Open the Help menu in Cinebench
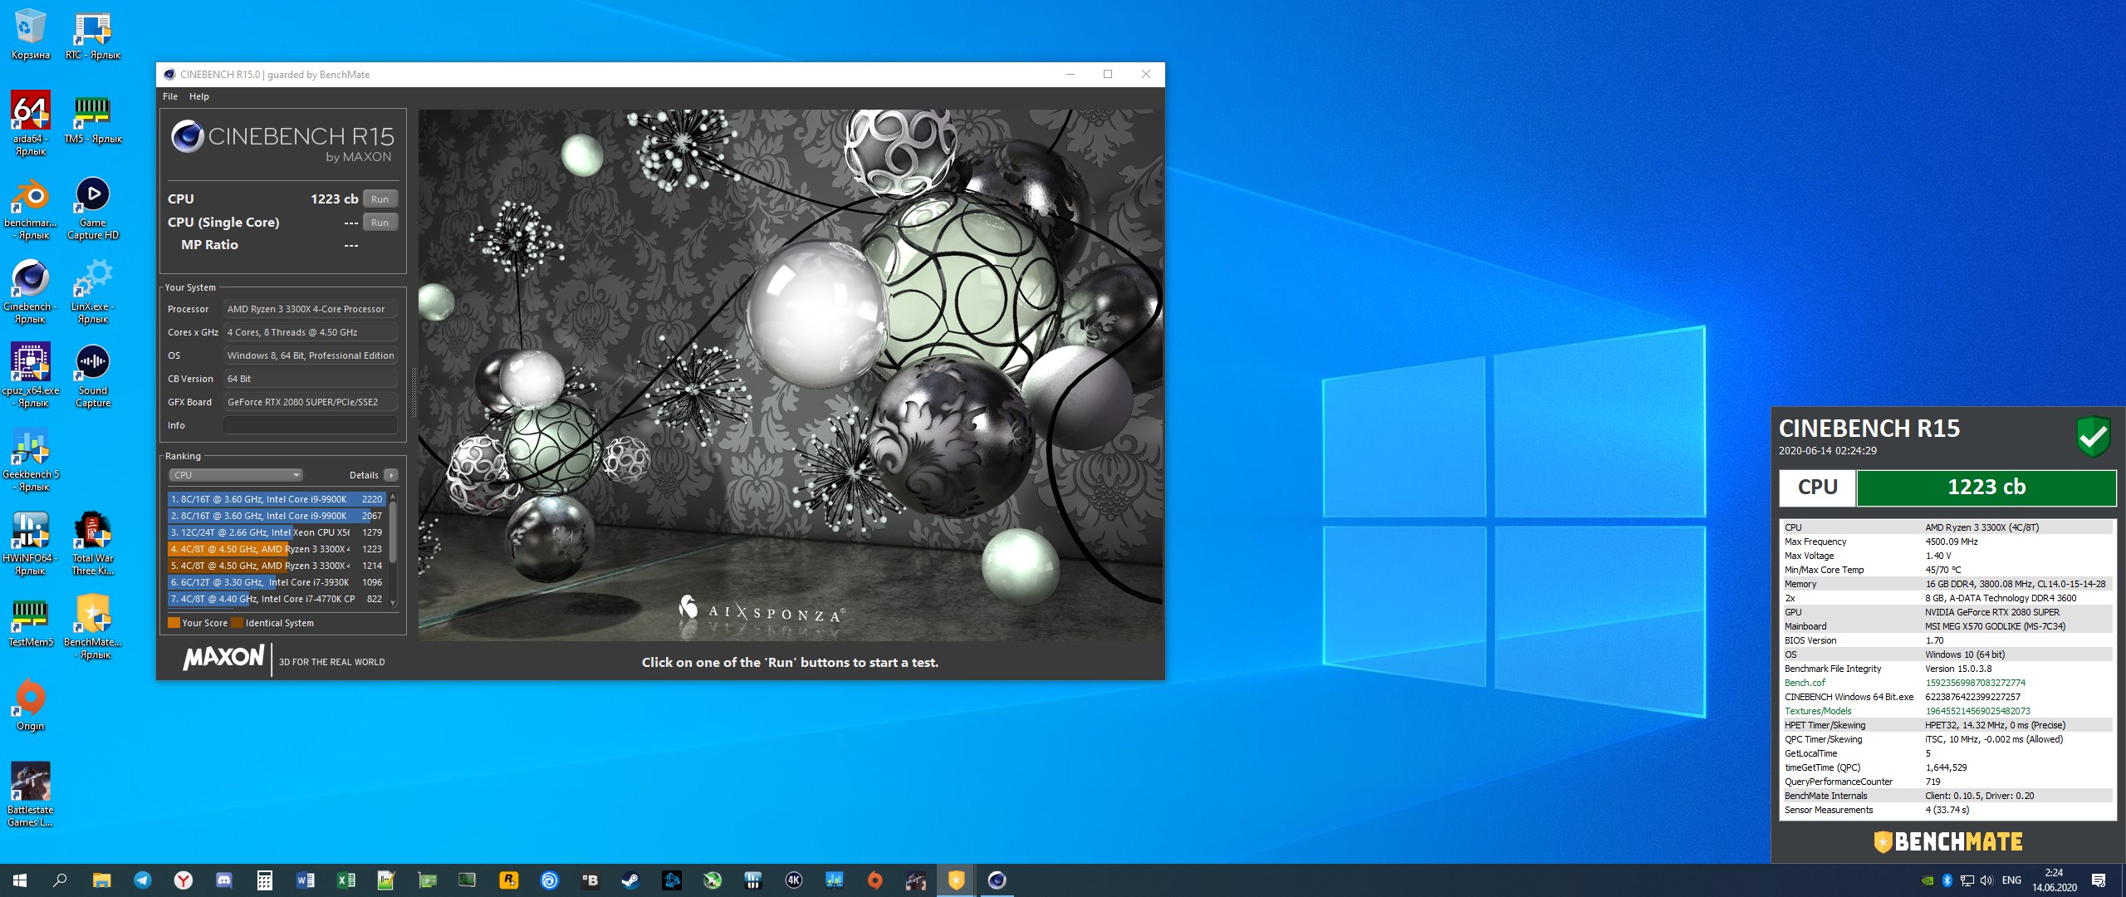This screenshot has width=2126, height=897. point(199,96)
